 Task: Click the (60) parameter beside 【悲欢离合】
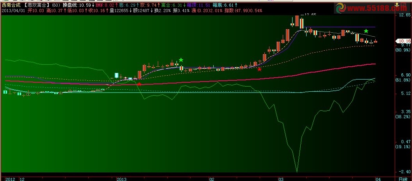click(56, 5)
